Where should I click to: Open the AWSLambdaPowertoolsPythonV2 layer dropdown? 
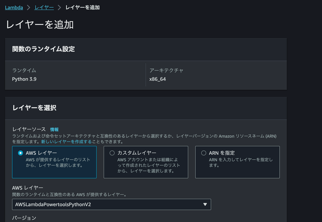click(111, 204)
